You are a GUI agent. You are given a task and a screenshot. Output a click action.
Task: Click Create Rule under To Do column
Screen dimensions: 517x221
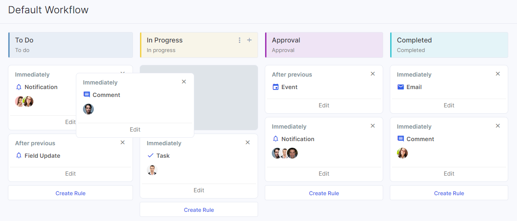pos(70,193)
